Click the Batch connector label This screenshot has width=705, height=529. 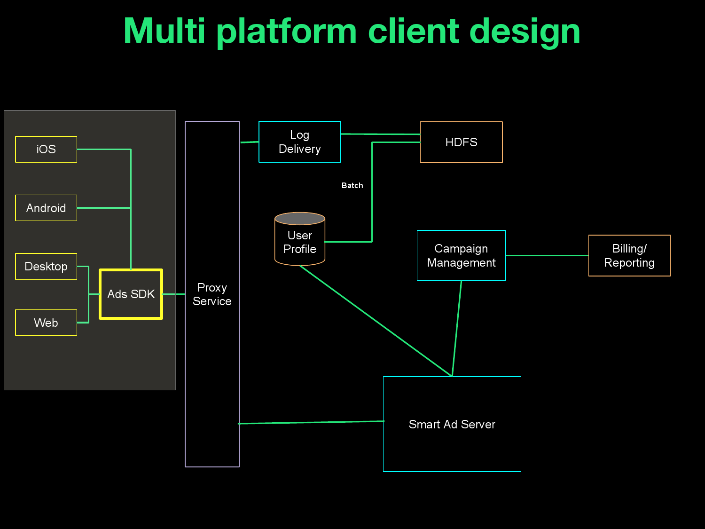coord(352,186)
